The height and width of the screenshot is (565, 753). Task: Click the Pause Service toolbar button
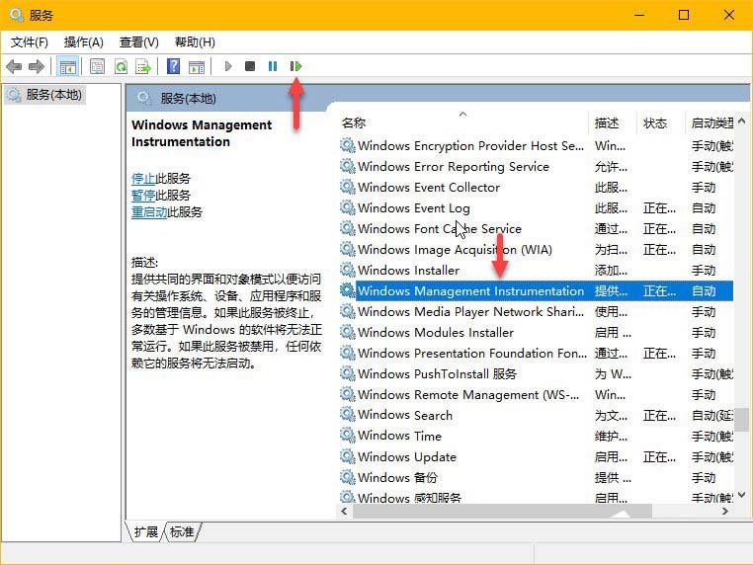click(x=273, y=66)
